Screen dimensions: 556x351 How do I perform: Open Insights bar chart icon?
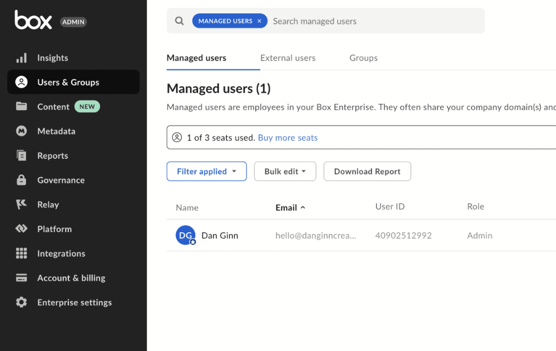tap(21, 58)
